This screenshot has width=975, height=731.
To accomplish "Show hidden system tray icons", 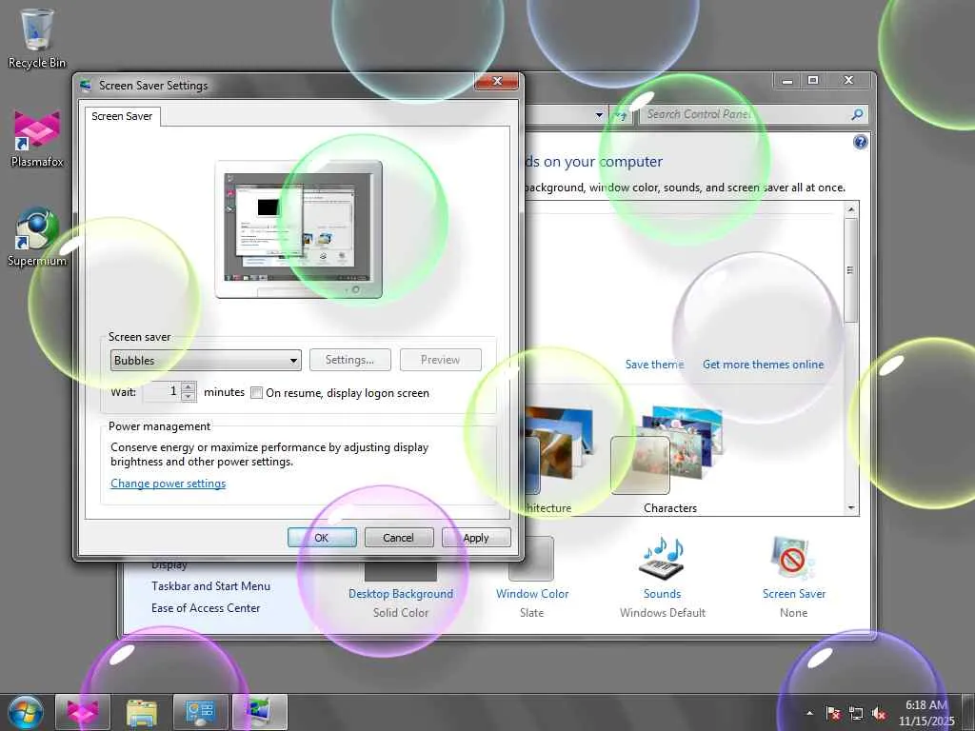I will [809, 713].
